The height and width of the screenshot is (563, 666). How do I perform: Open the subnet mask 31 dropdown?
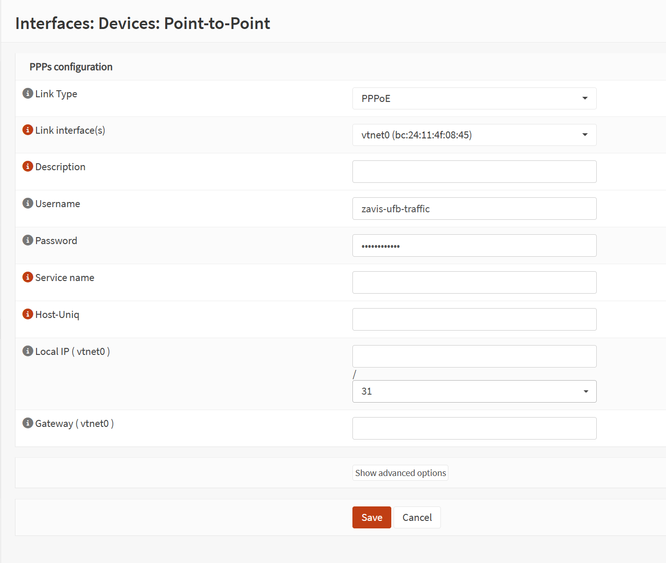point(474,391)
